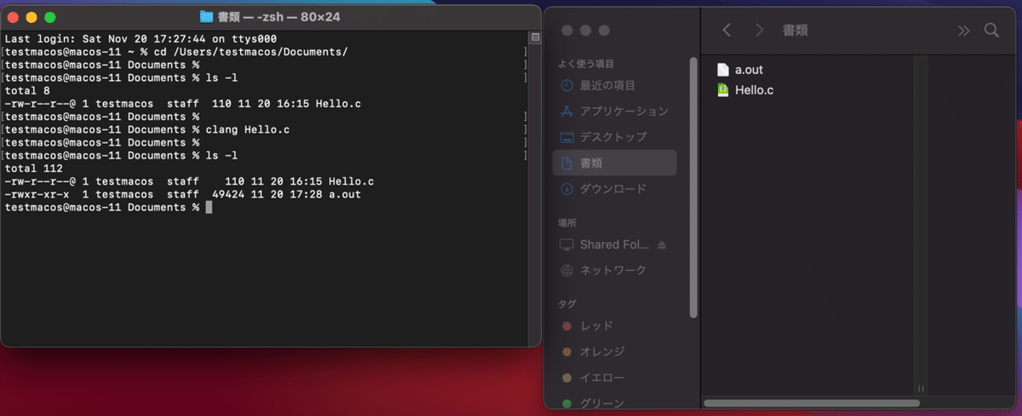Click the 'total 112' output line
This screenshot has width=1022, height=416.
(34, 168)
